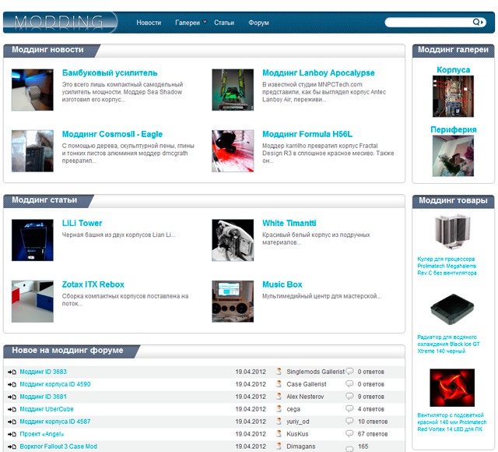The width and height of the screenshot is (498, 452).
Task: Click the Formula H56L red case thumbnail
Action: (233, 151)
